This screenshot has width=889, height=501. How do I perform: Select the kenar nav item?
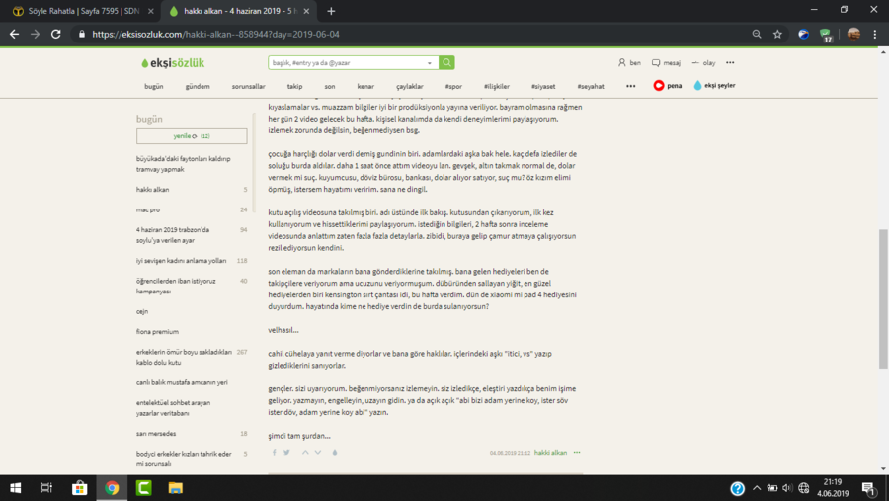point(365,86)
